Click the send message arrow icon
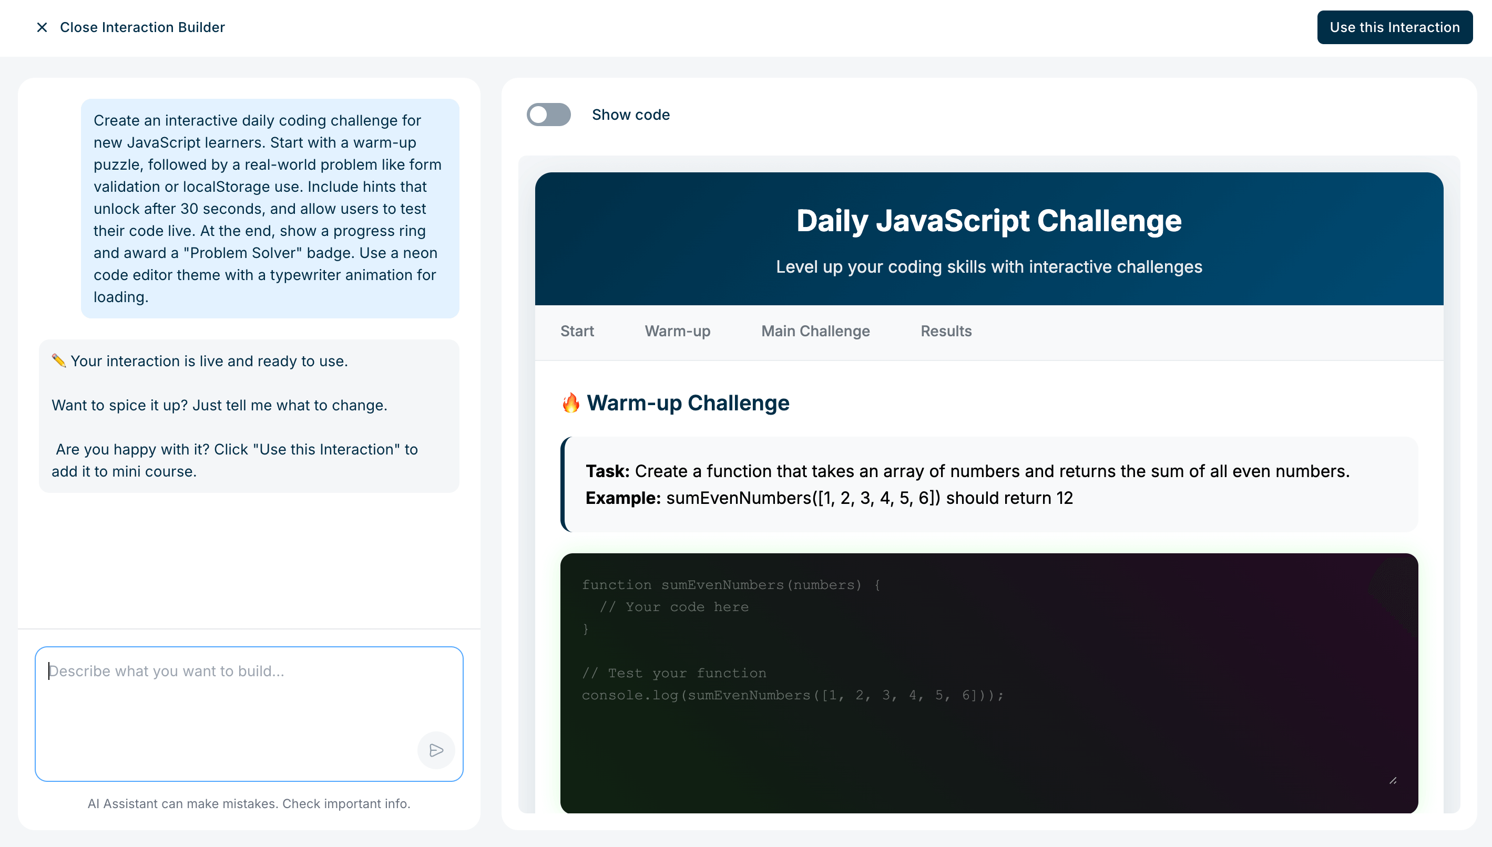Viewport: 1492px width, 847px height. point(436,750)
